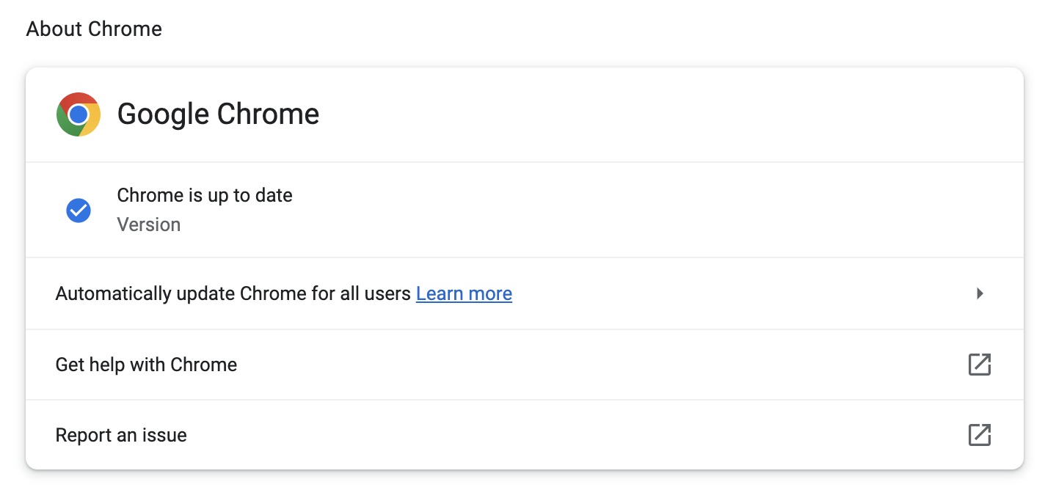Click the Chrome is up to date text
The image size is (1045, 490).
pyautogui.click(x=204, y=195)
